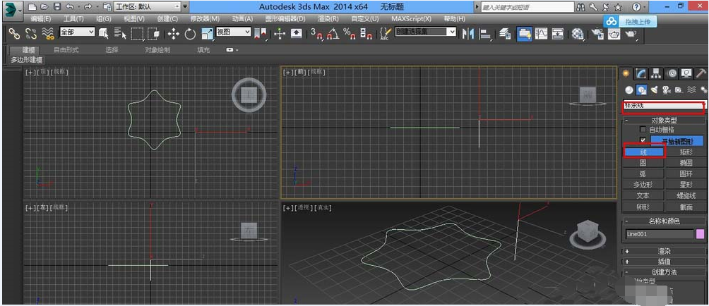Viewport: 709px width, 306px height.
Task: Open the Modify tab in command panel
Action: [x=641, y=73]
